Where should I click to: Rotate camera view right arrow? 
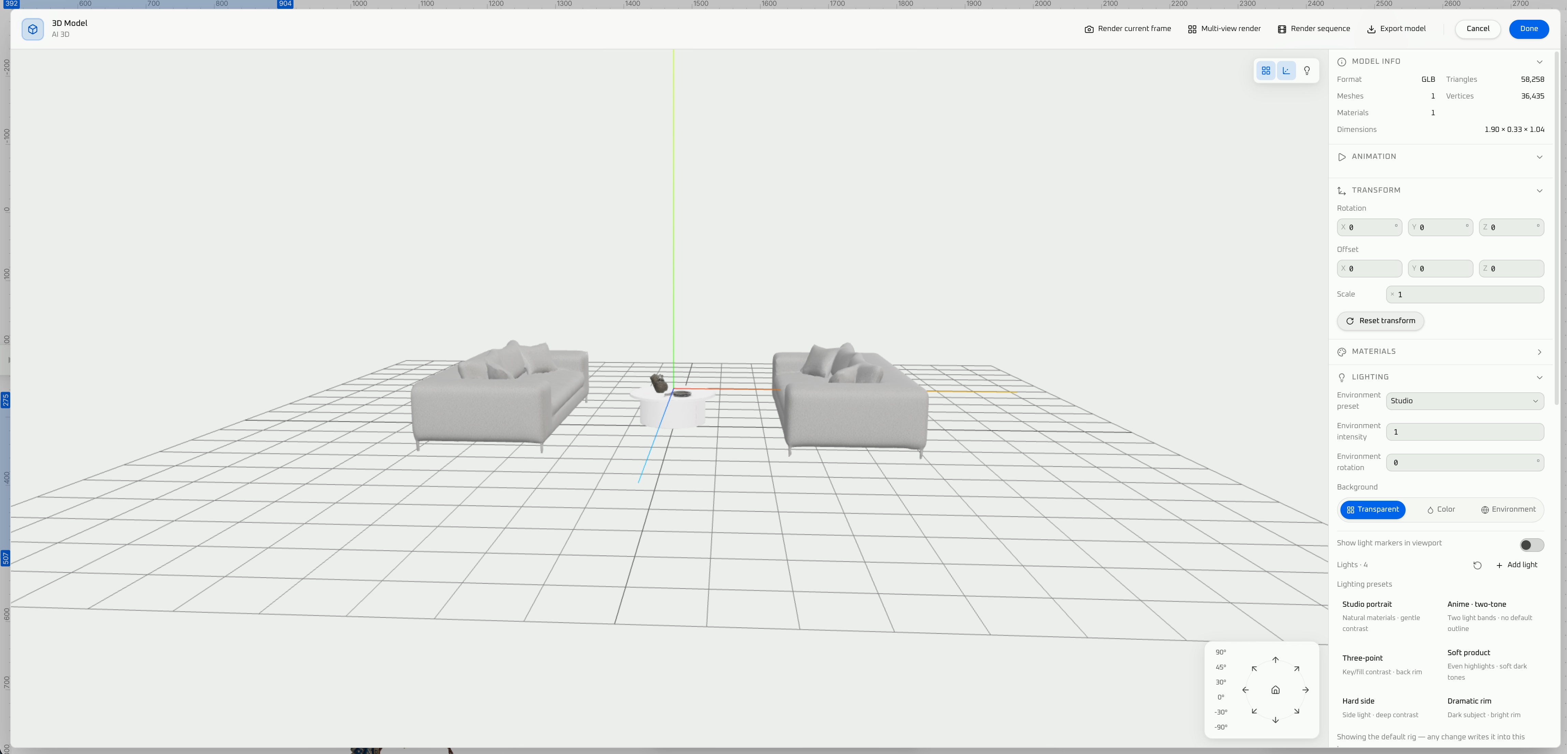pos(1305,690)
